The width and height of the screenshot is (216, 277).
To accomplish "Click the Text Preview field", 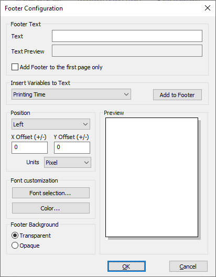I will click(127, 51).
